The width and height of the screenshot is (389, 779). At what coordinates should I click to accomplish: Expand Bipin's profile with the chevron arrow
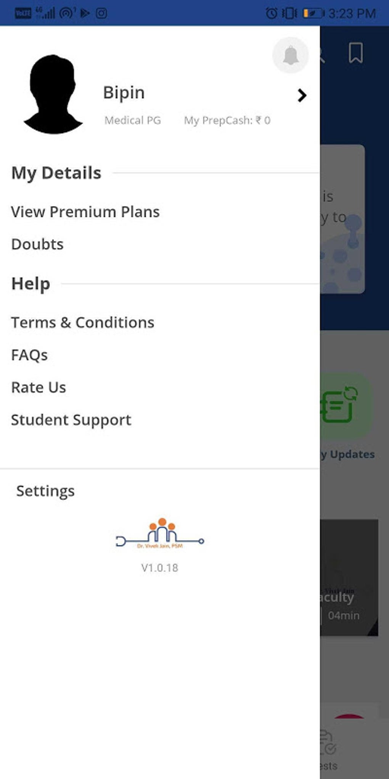point(302,95)
